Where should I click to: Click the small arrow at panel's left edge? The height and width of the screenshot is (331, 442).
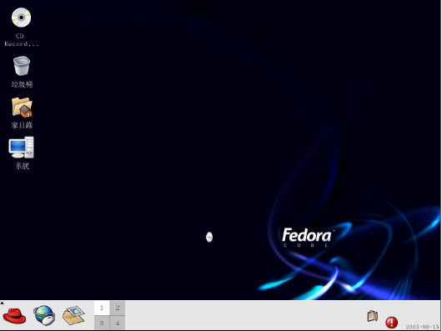coord(2,303)
